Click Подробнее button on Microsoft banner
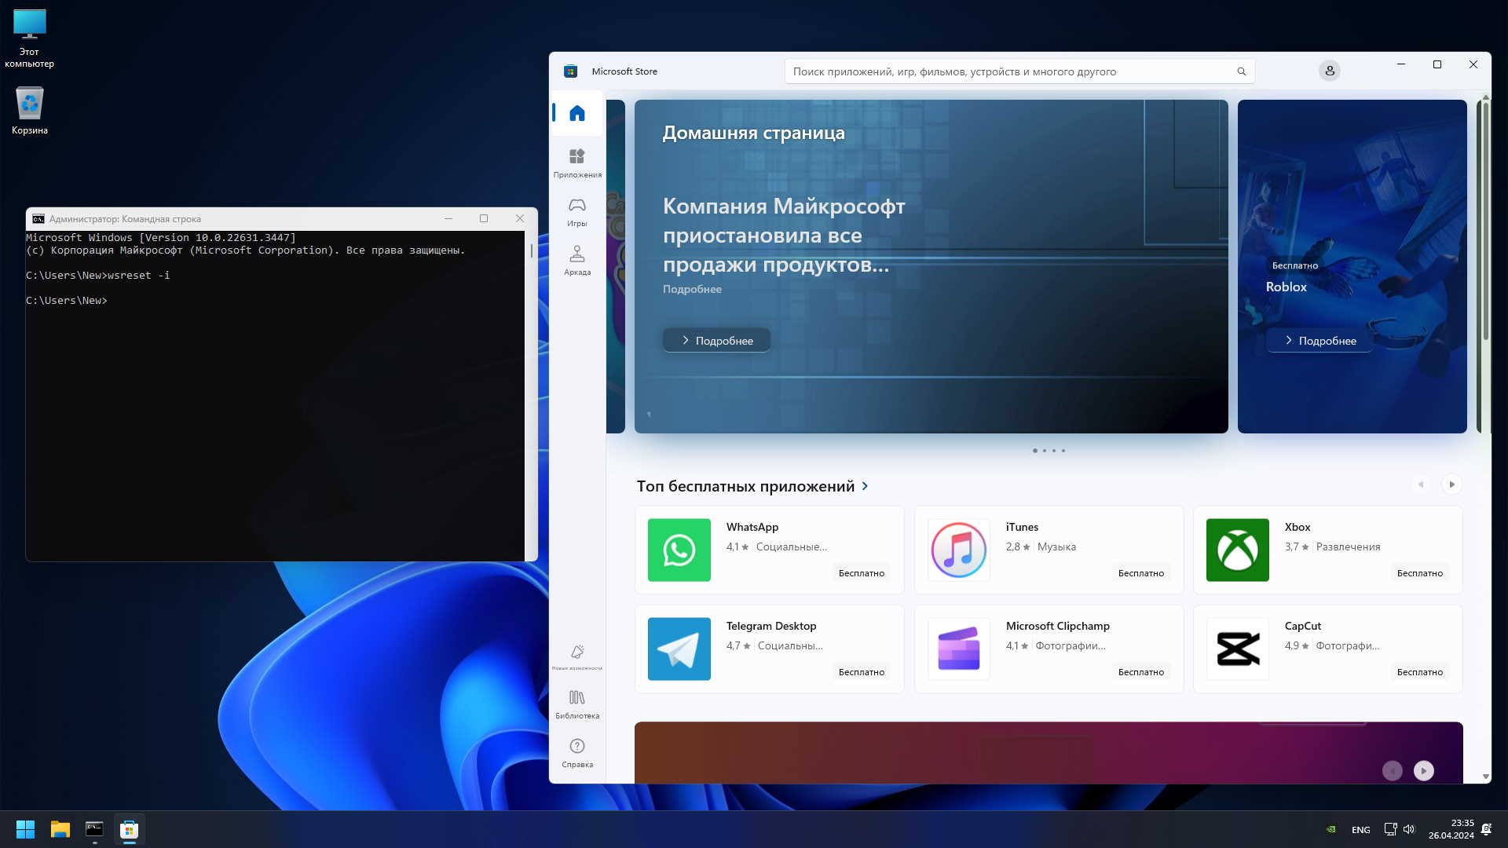 click(716, 340)
